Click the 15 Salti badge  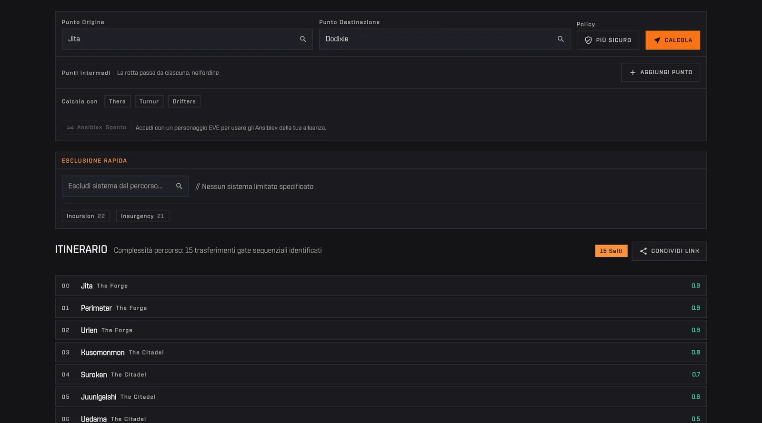pyautogui.click(x=611, y=251)
